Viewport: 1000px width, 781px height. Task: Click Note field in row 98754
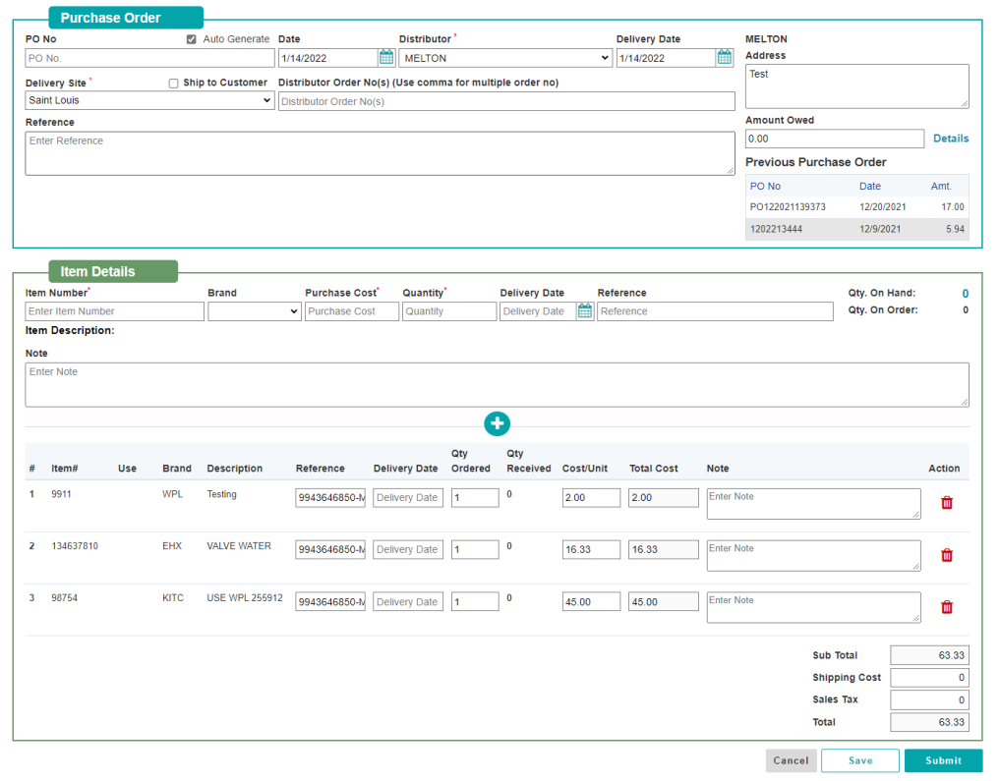[814, 608]
